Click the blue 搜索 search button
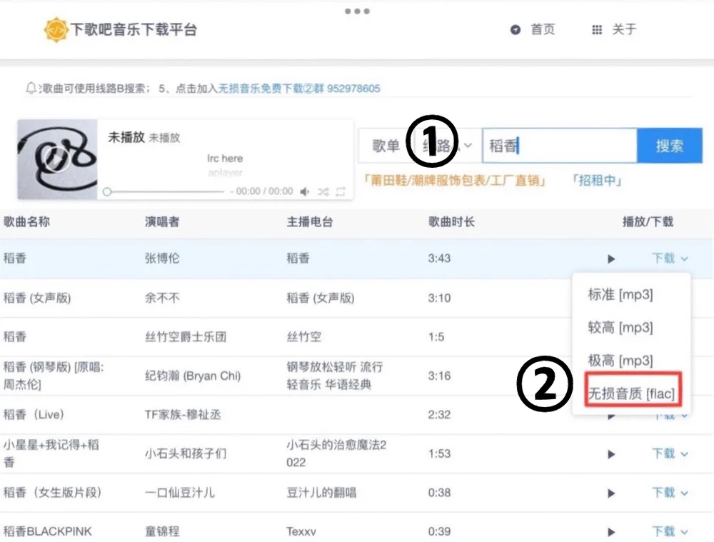The height and width of the screenshot is (542, 714). (x=670, y=145)
